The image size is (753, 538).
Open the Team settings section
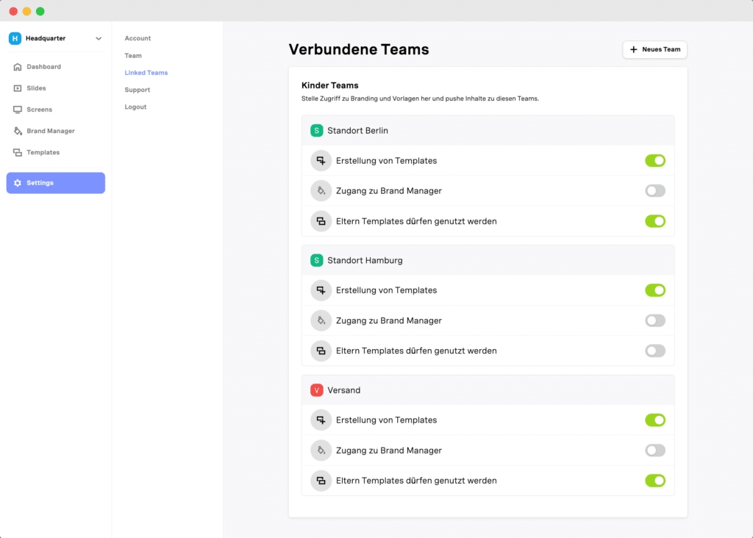pyautogui.click(x=133, y=56)
